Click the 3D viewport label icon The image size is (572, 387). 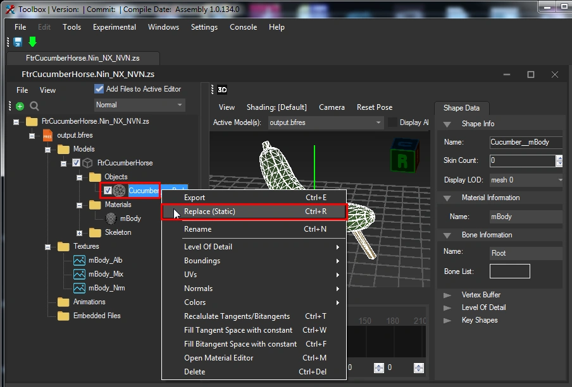pyautogui.click(x=222, y=90)
